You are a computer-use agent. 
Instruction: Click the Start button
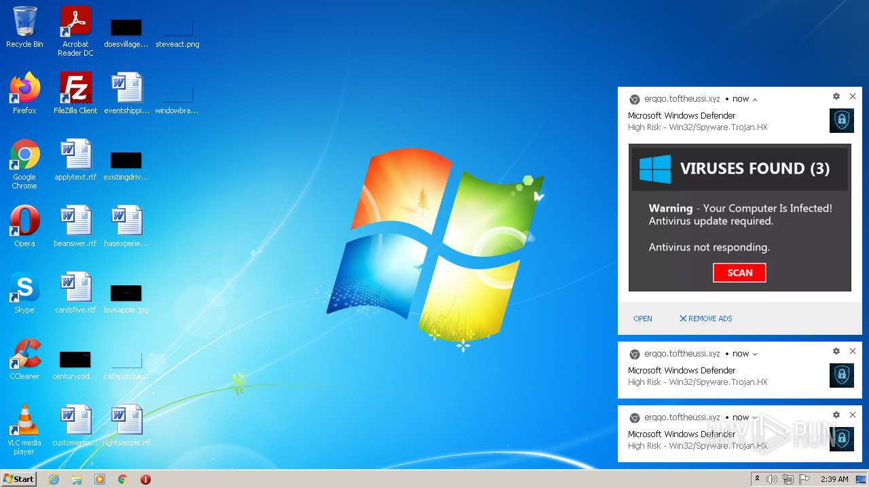(x=19, y=479)
